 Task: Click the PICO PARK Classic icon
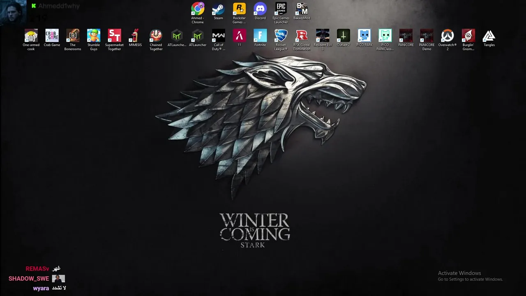coord(385,40)
